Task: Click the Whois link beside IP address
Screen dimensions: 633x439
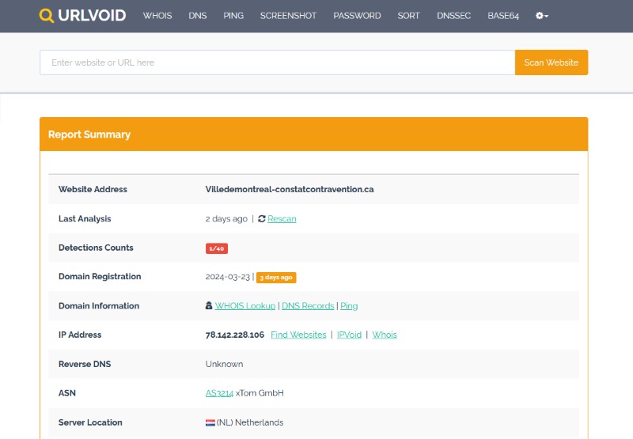Action: coord(385,335)
